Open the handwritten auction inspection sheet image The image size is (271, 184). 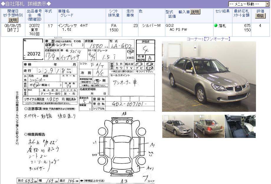click(85, 111)
